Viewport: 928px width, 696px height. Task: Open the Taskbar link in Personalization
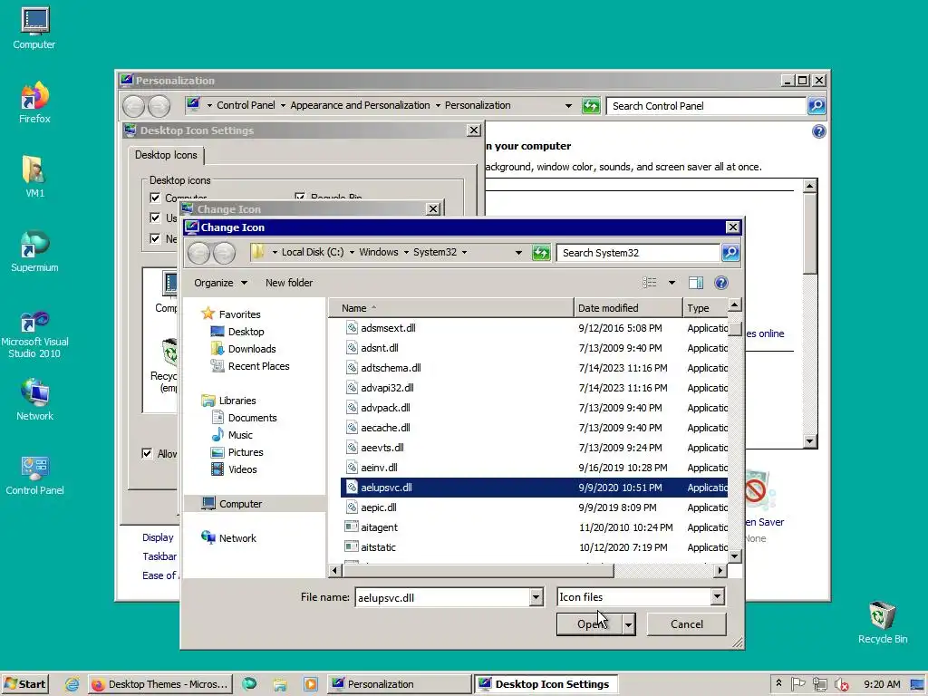[159, 556]
